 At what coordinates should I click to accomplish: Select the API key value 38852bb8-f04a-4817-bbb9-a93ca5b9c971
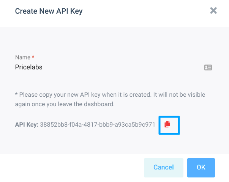pos(98,125)
